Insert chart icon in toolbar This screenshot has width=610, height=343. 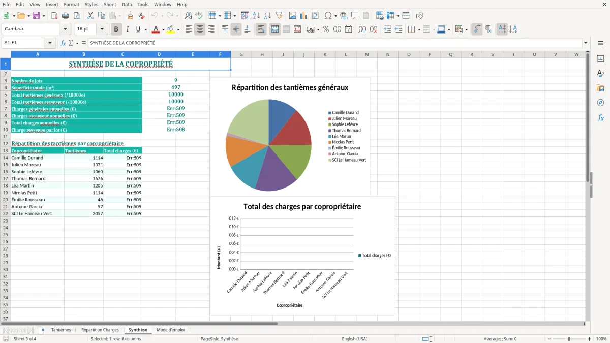point(304,16)
